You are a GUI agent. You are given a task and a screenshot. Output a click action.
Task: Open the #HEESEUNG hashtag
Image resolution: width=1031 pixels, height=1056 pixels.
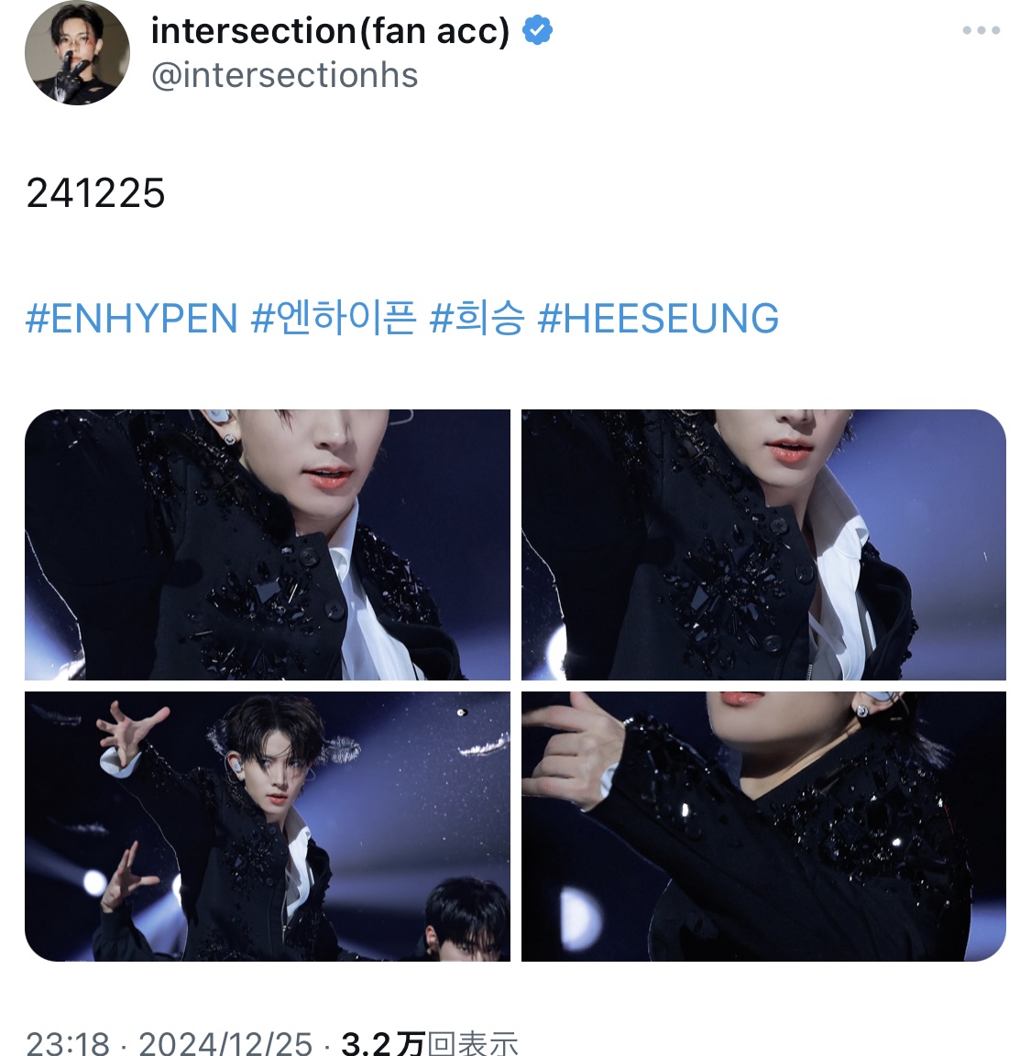pyautogui.click(x=658, y=318)
